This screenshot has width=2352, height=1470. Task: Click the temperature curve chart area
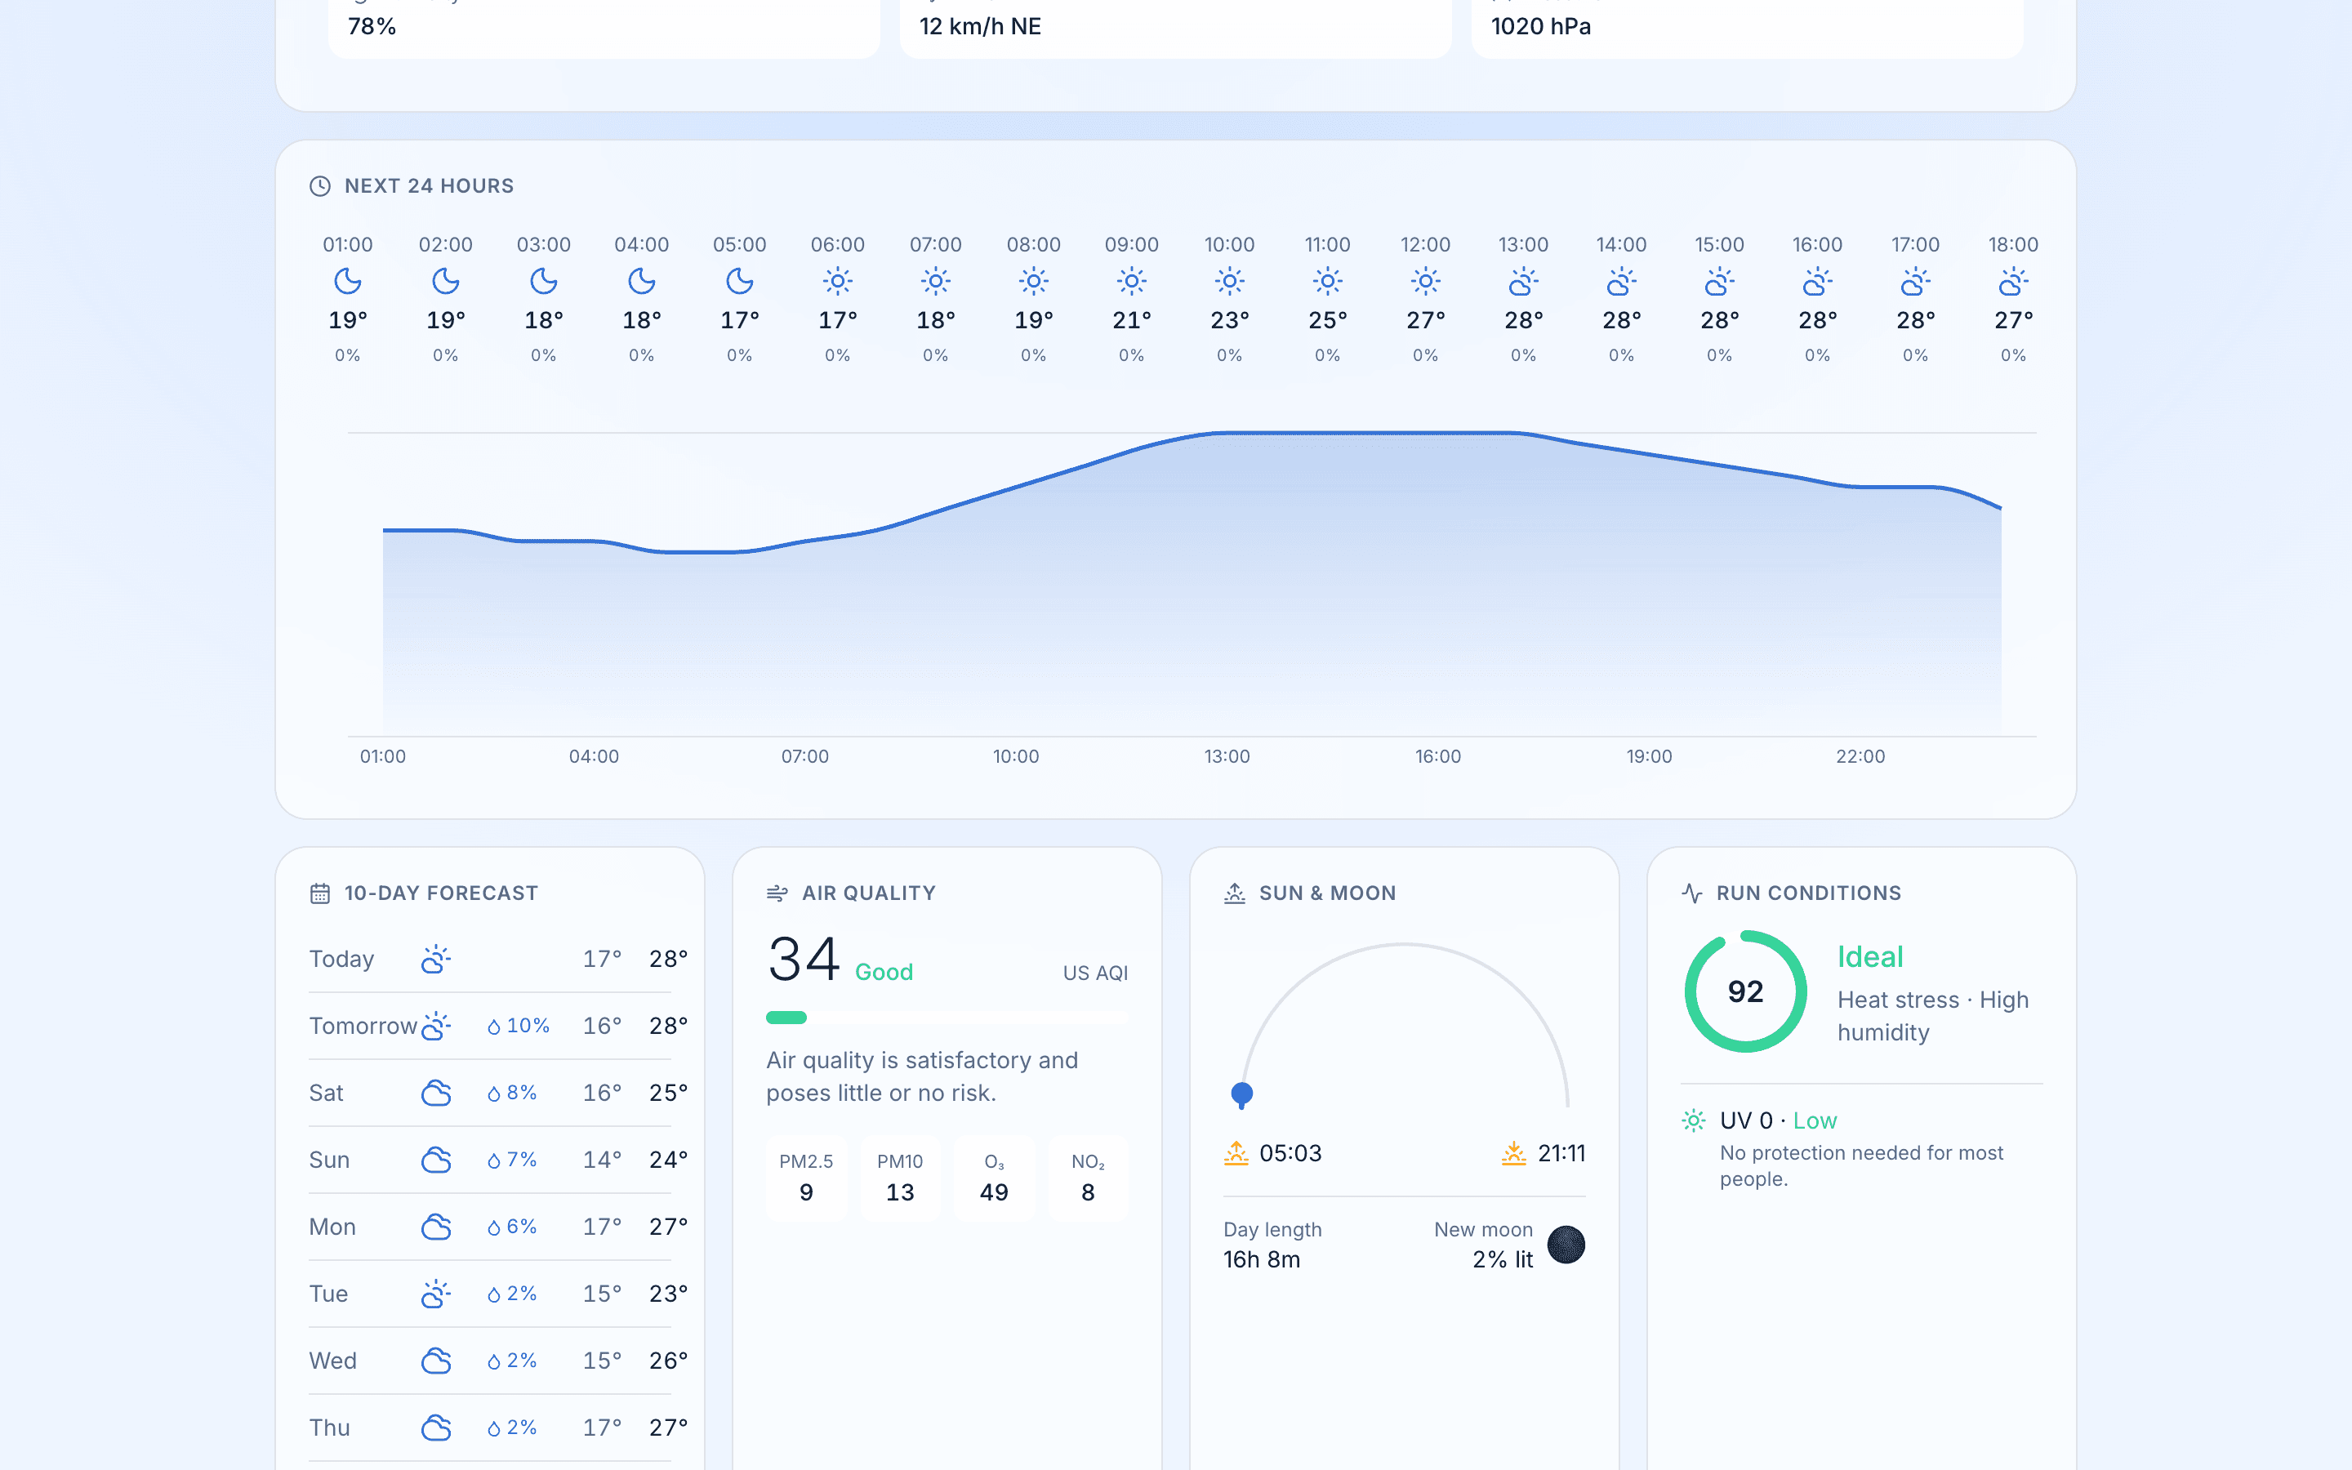1192,583
